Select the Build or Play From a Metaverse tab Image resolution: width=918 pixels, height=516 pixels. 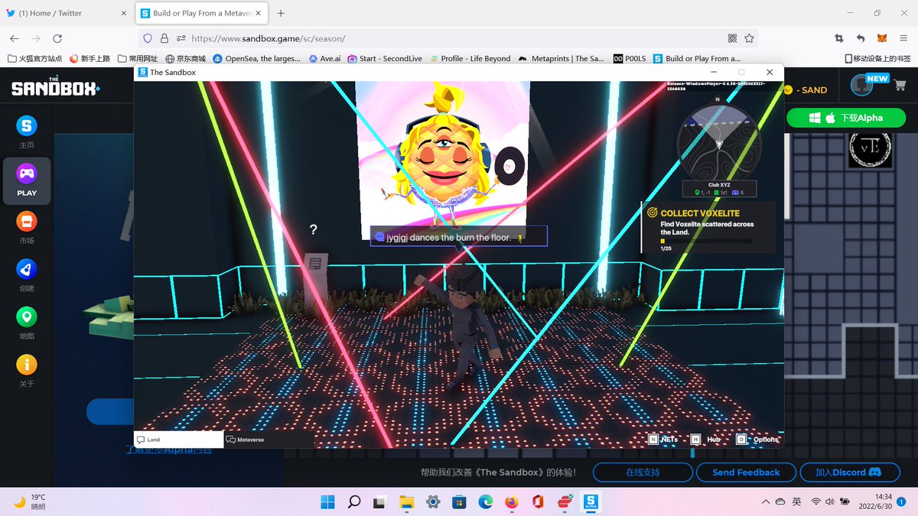pos(201,13)
